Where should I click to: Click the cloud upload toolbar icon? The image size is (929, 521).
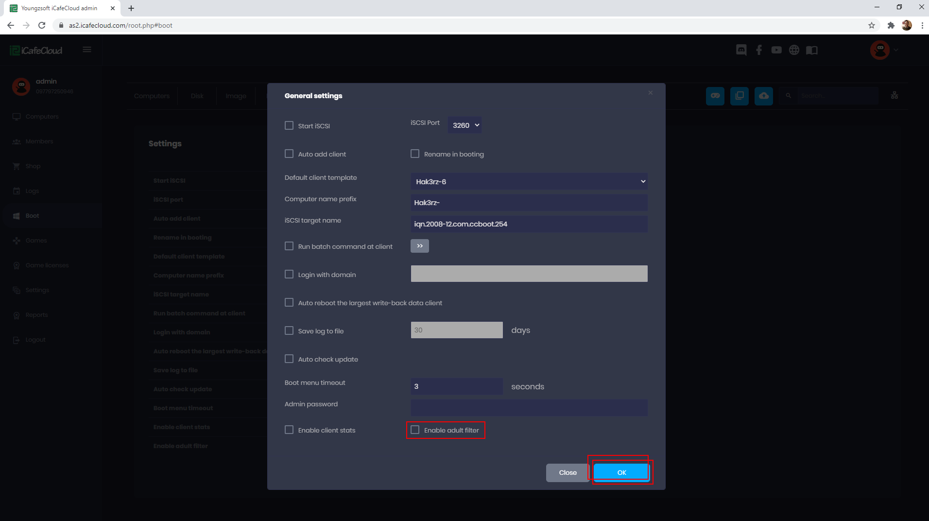763,96
